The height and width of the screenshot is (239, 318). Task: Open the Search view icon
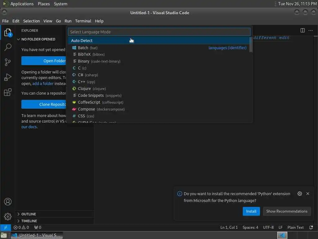[x=8, y=47]
